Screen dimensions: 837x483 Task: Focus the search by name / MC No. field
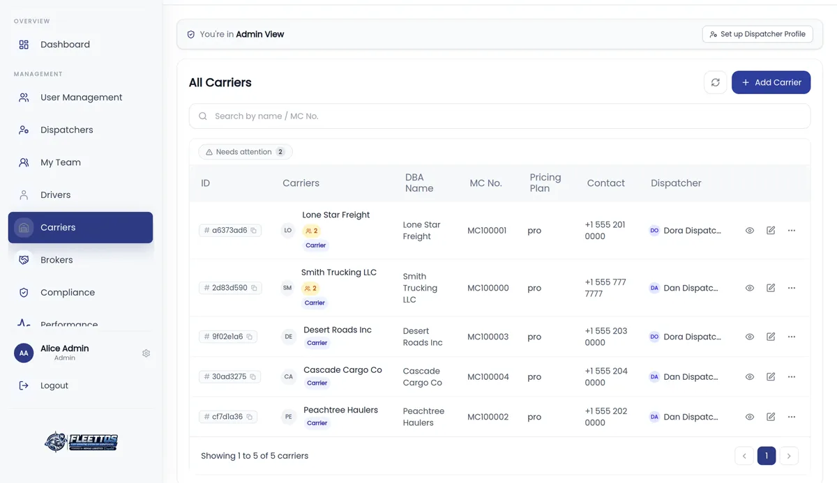click(x=499, y=116)
